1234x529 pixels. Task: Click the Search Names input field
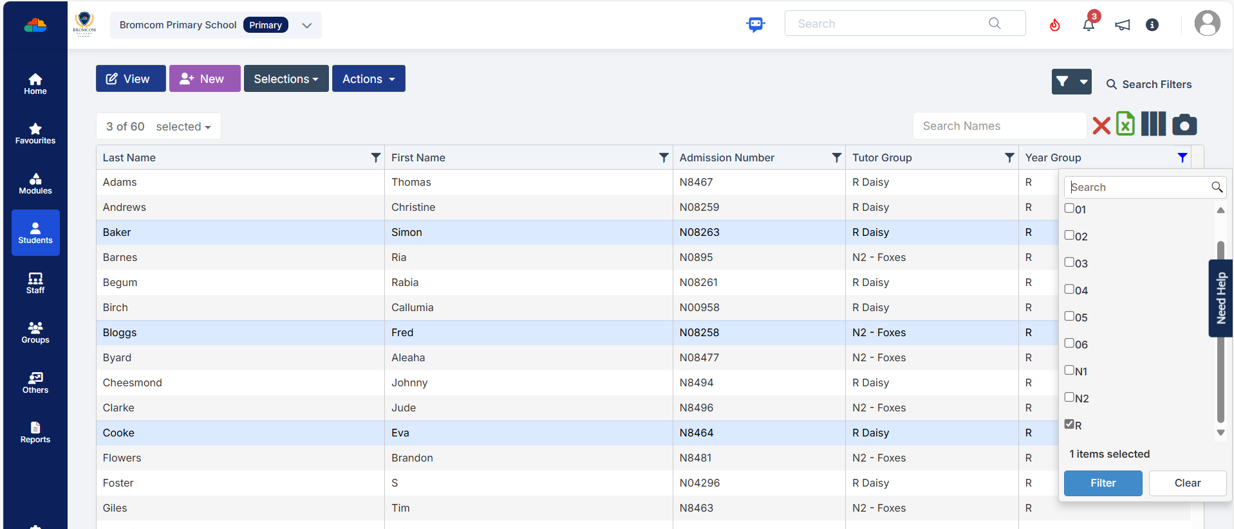pos(999,126)
